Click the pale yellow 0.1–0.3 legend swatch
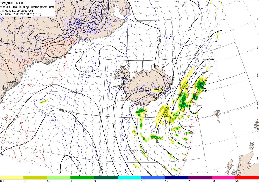The height and width of the screenshot is (183, 259). 12,177
